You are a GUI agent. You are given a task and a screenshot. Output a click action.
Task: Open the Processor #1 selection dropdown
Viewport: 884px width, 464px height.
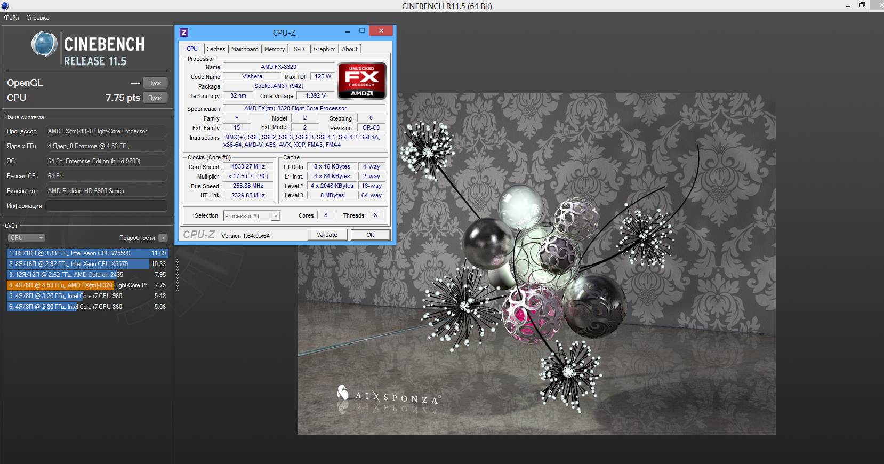point(252,216)
